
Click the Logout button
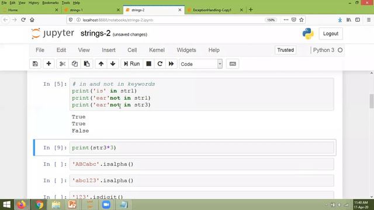(x=331, y=34)
